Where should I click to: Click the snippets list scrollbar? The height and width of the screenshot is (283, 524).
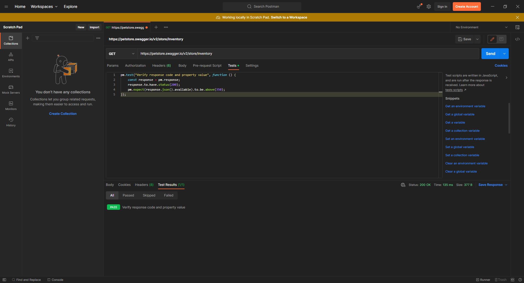(509, 118)
